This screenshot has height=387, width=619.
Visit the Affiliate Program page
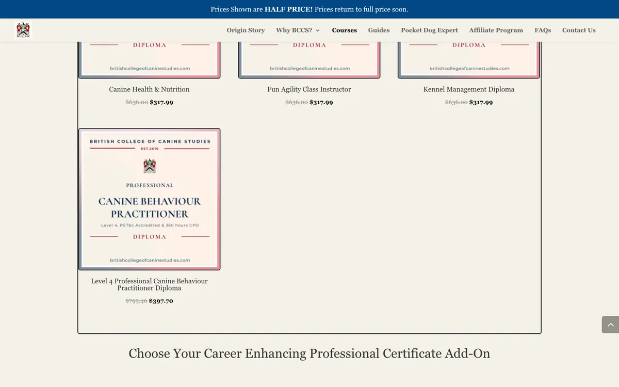[496, 30]
